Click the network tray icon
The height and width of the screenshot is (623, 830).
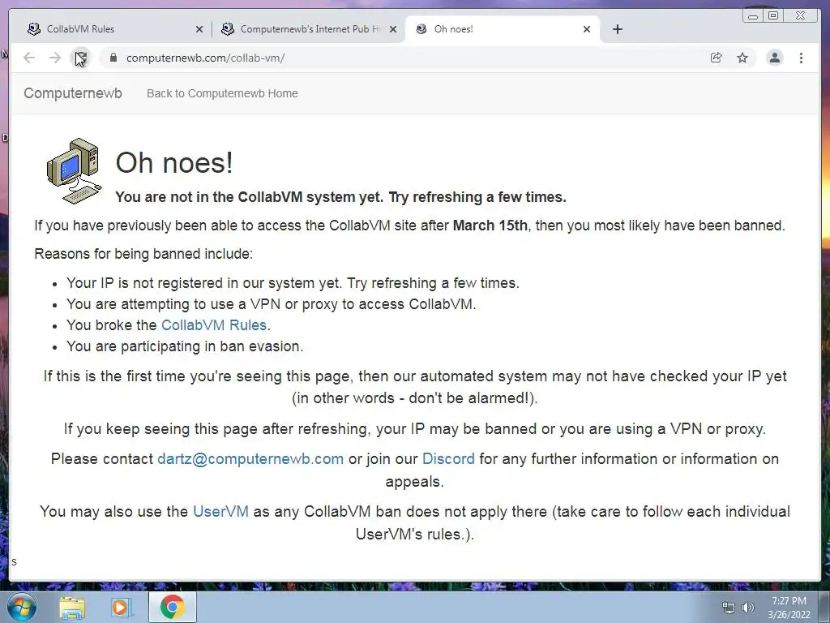729,608
